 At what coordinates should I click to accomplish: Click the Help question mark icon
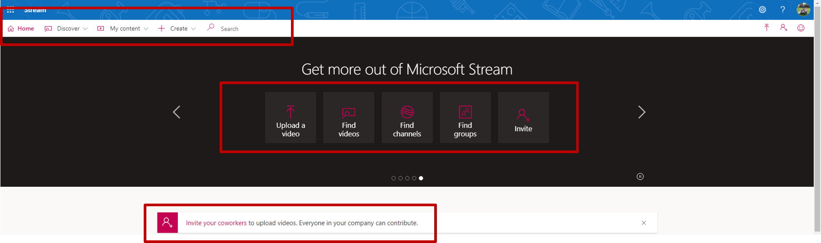tap(782, 10)
